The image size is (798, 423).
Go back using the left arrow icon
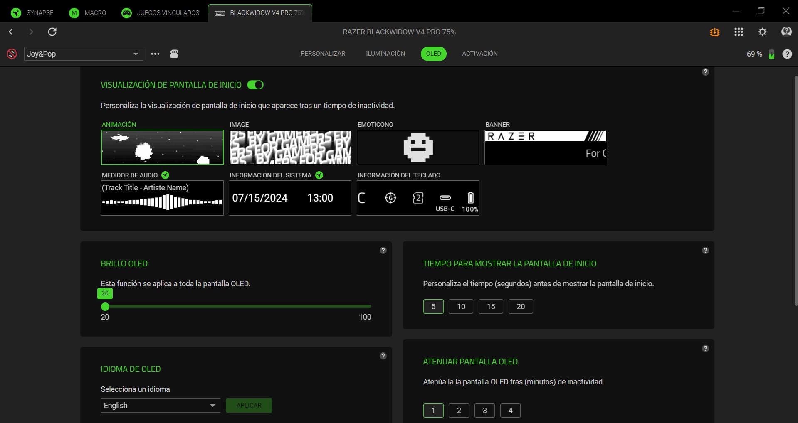11,32
